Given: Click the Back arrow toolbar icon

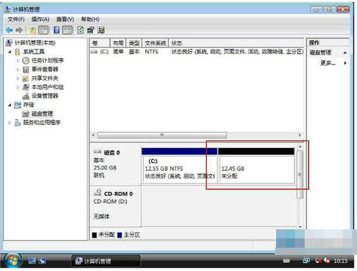Looking at the screenshot, I should 9,30.
